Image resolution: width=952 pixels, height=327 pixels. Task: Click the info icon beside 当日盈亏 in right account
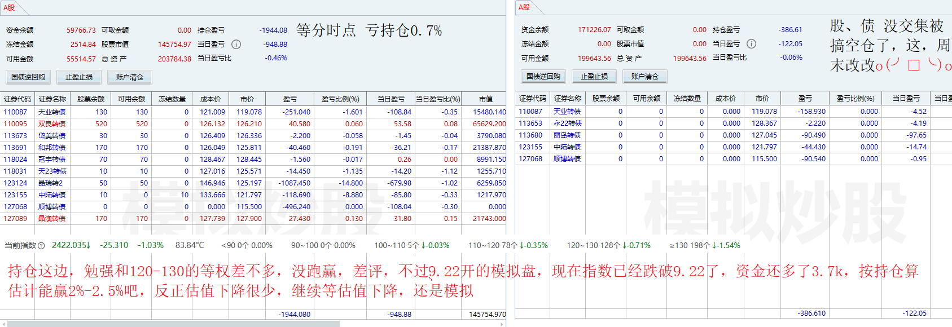752,44
